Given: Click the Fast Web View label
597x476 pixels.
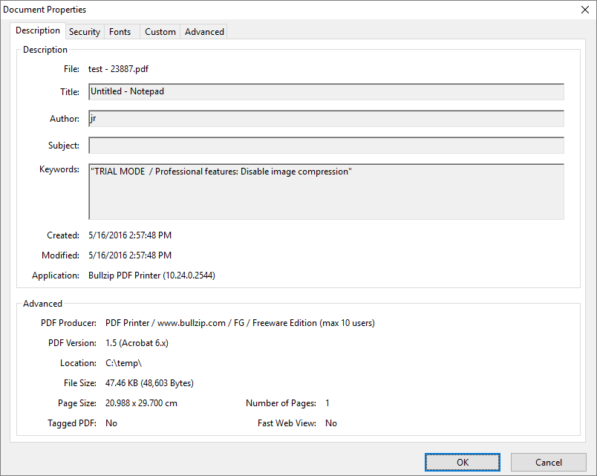Looking at the screenshot, I should click(x=287, y=423).
